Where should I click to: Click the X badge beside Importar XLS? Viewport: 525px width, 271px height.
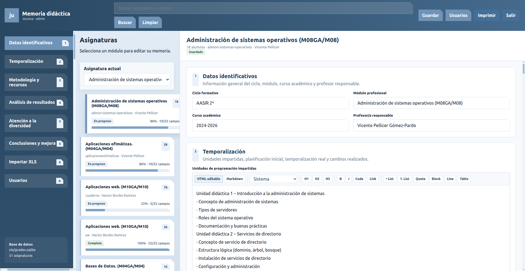pos(60,162)
